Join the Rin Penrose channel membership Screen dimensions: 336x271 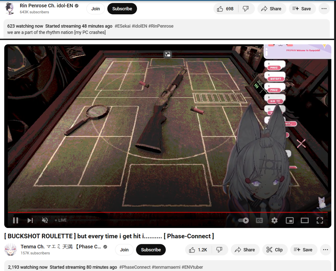point(96,9)
